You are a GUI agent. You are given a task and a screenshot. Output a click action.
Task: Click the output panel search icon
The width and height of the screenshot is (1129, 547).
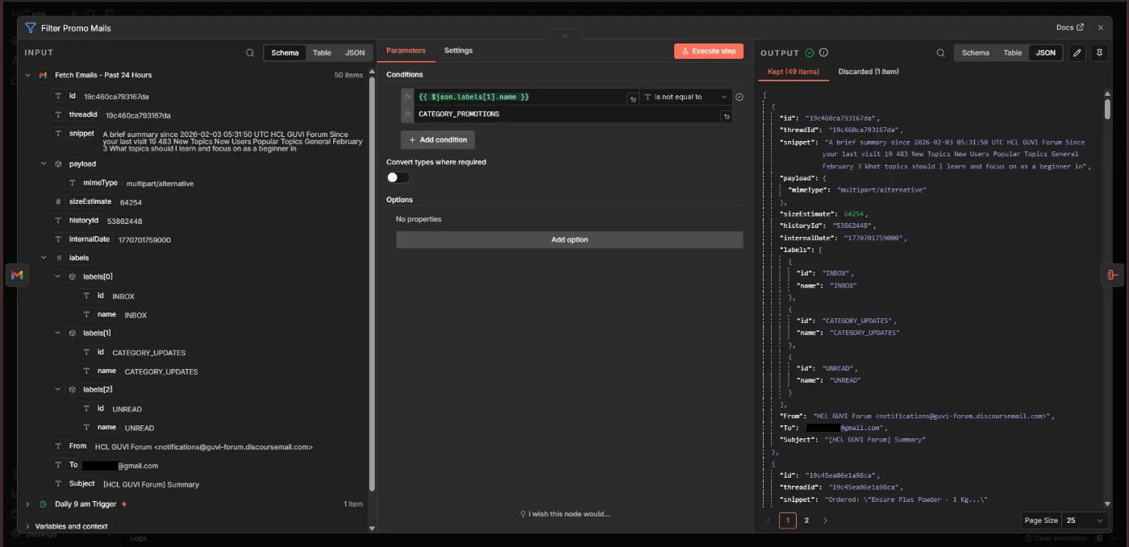pyautogui.click(x=940, y=53)
